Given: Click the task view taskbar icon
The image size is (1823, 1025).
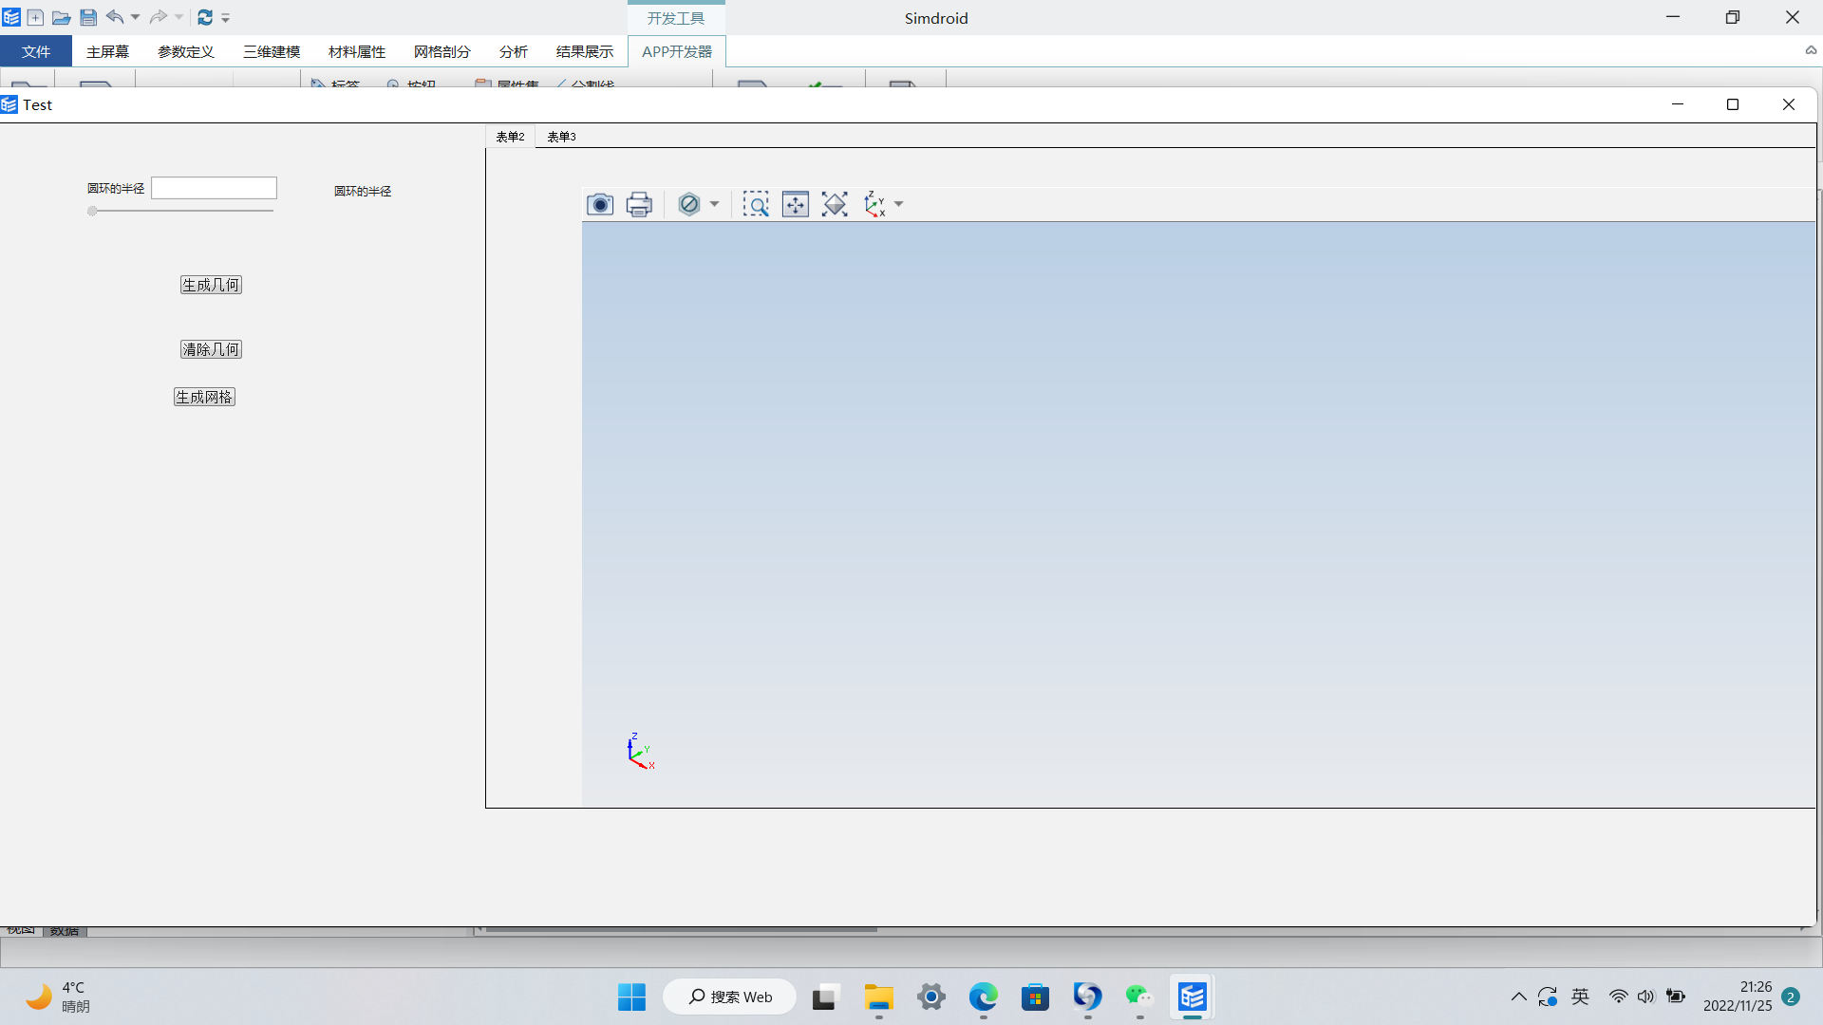Looking at the screenshot, I should coord(824,997).
